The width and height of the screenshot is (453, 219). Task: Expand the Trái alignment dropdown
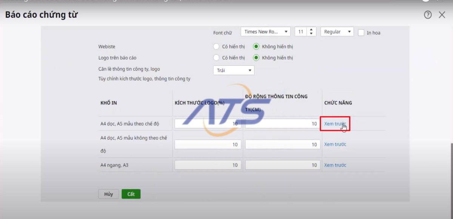tap(234, 70)
